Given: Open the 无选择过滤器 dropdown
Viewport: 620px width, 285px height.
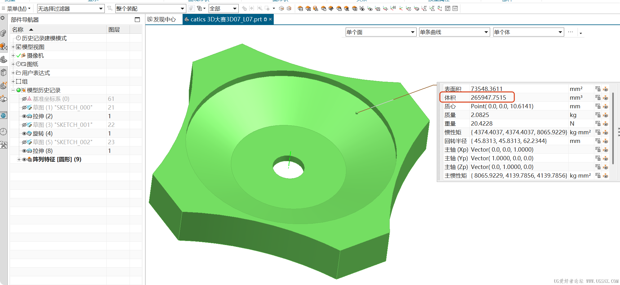Looking at the screenshot, I should coord(70,9).
